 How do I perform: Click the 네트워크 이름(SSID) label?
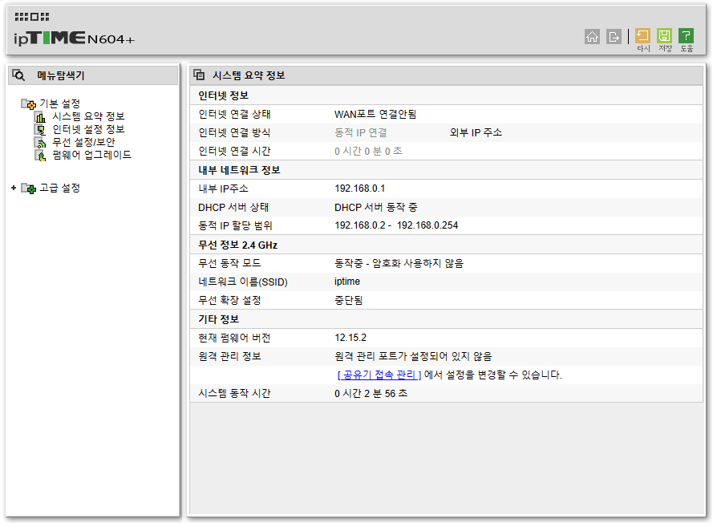pyautogui.click(x=243, y=282)
